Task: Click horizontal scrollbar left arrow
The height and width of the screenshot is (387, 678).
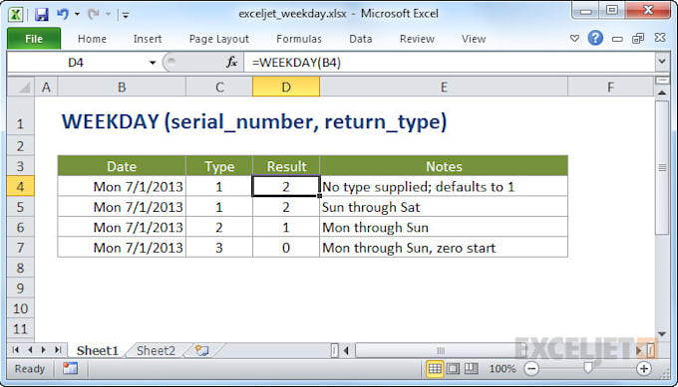Action: click(x=346, y=350)
